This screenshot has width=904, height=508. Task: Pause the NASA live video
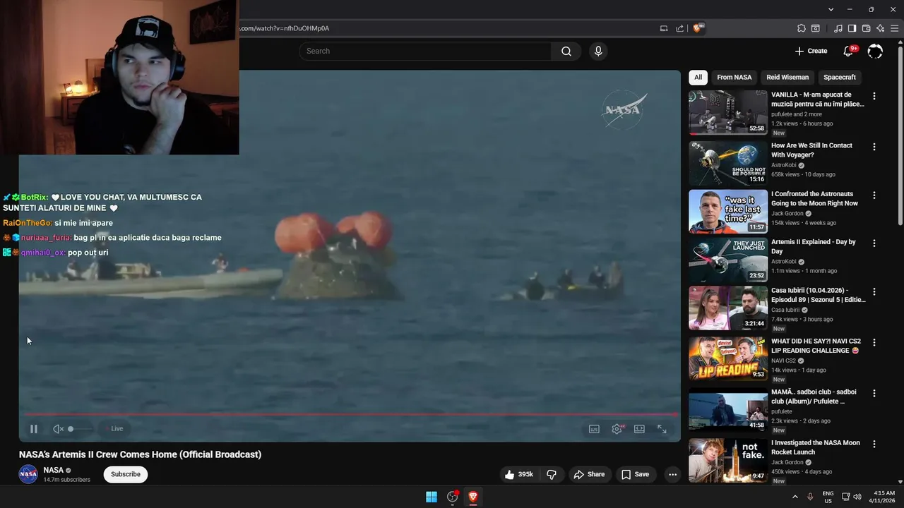[34, 429]
